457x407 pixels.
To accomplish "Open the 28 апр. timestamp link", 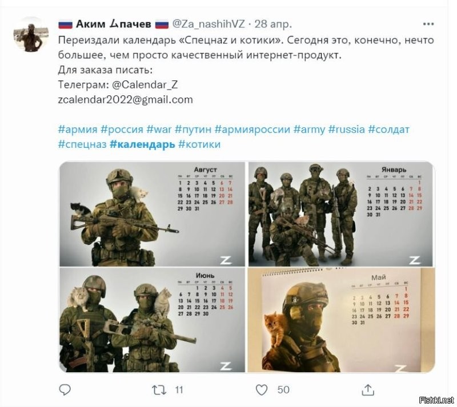I will click(273, 24).
